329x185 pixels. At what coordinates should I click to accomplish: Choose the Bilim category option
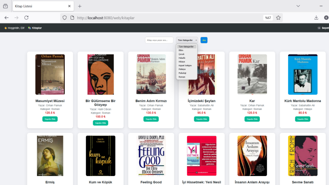(x=187, y=50)
